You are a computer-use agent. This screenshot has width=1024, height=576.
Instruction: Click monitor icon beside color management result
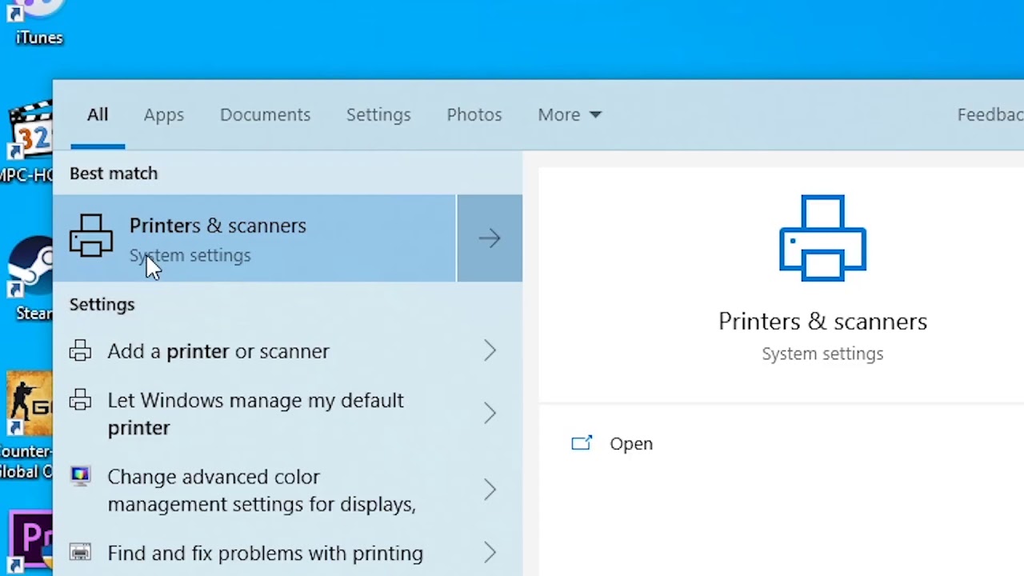[80, 476]
